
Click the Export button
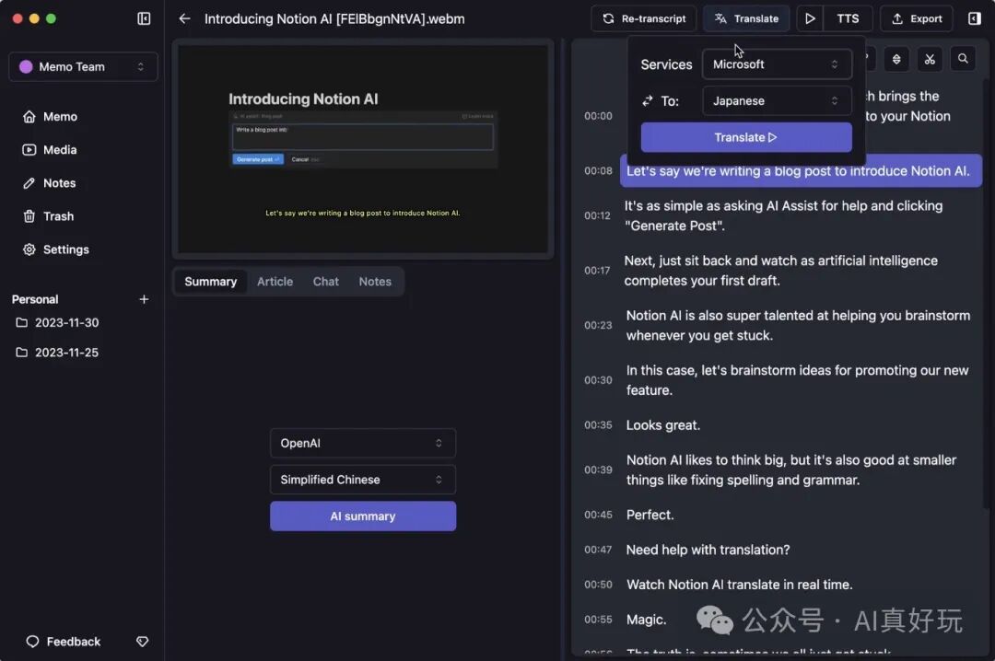coord(917,18)
